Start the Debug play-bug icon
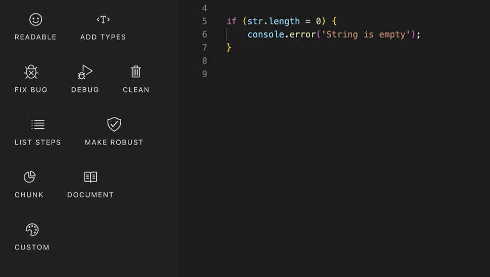Image resolution: width=490 pixels, height=277 pixels. click(x=85, y=72)
